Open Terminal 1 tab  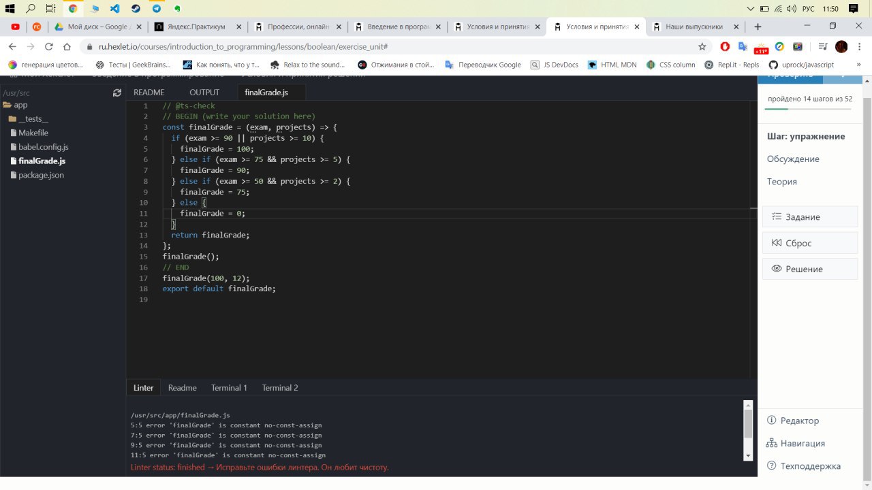pyautogui.click(x=229, y=387)
